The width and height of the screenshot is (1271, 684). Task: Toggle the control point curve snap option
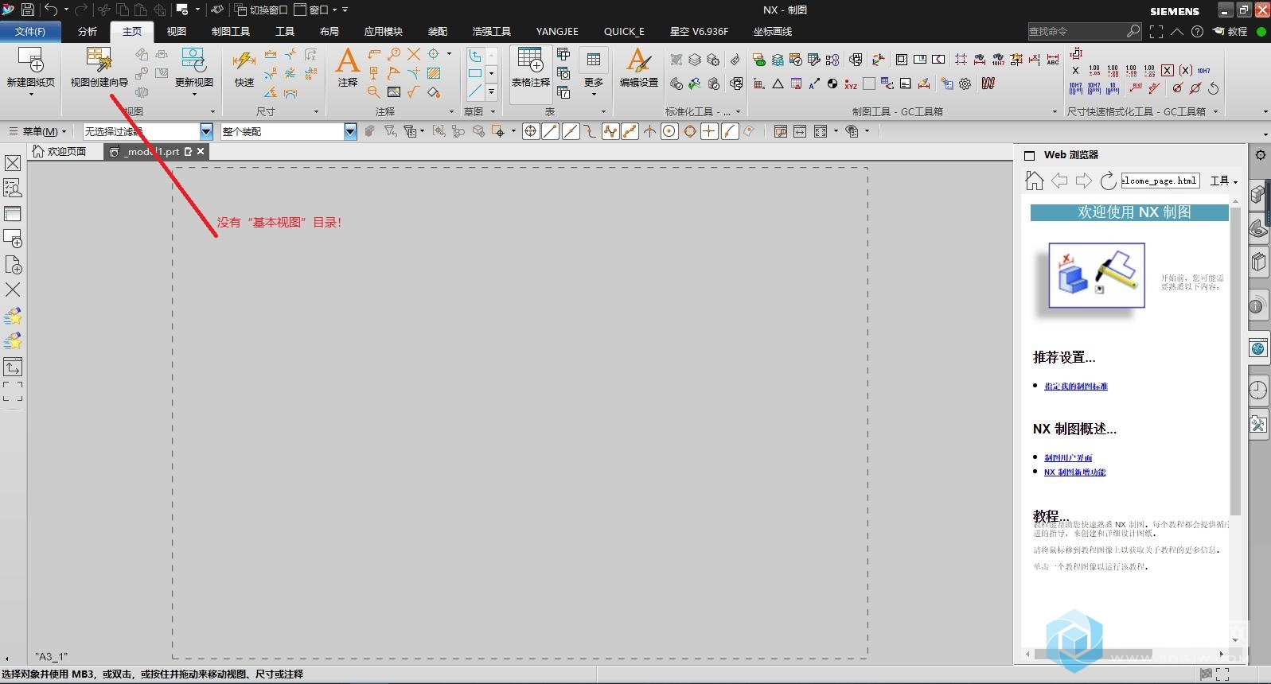pos(590,131)
